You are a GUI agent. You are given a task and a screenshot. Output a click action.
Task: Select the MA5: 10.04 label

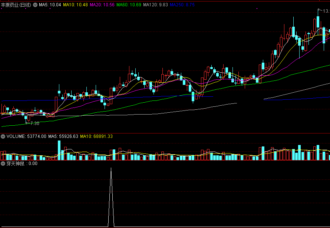[x=50, y=5]
